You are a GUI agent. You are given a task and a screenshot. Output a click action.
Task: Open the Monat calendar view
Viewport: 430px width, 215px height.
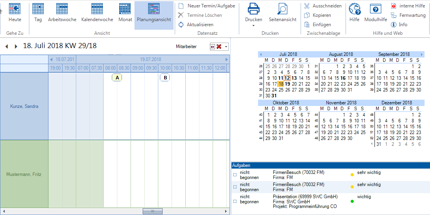[125, 9]
